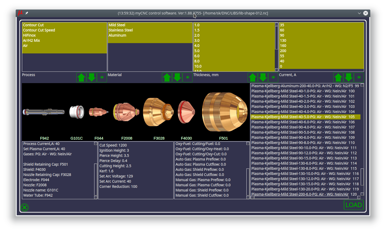
Task: Select Mild Steel material
Action: point(150,25)
